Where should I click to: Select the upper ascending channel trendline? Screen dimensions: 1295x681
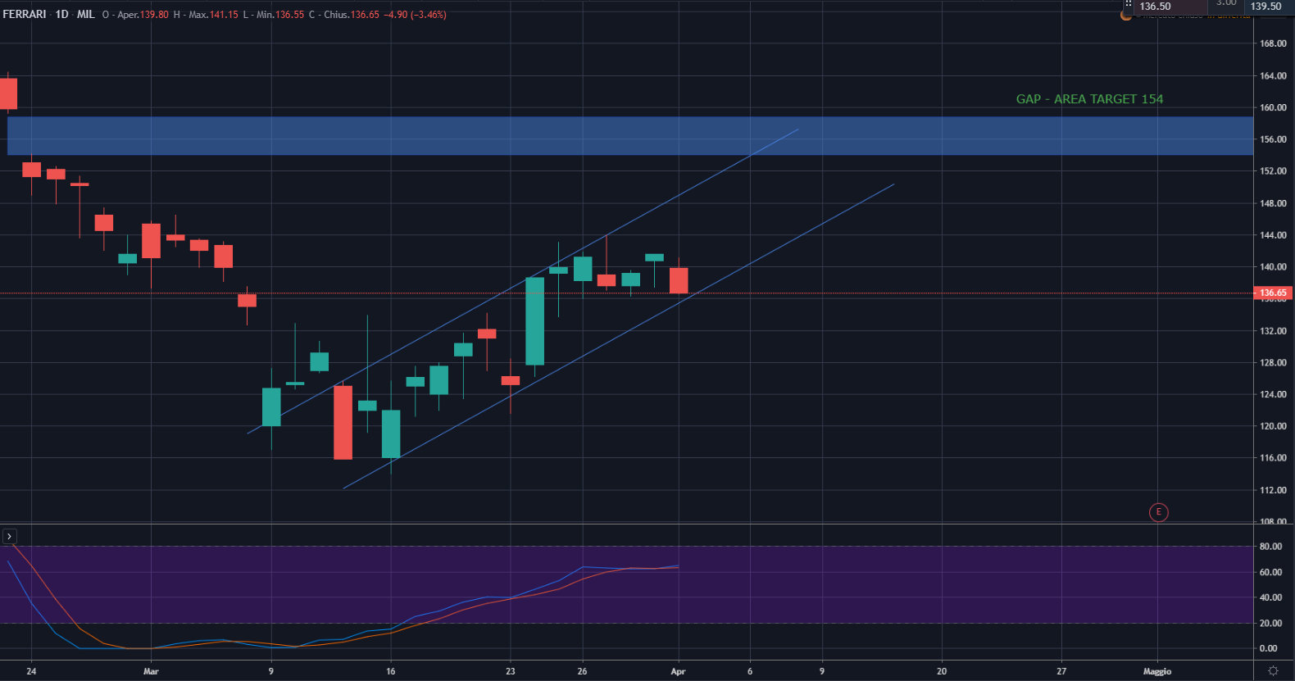(x=525, y=280)
